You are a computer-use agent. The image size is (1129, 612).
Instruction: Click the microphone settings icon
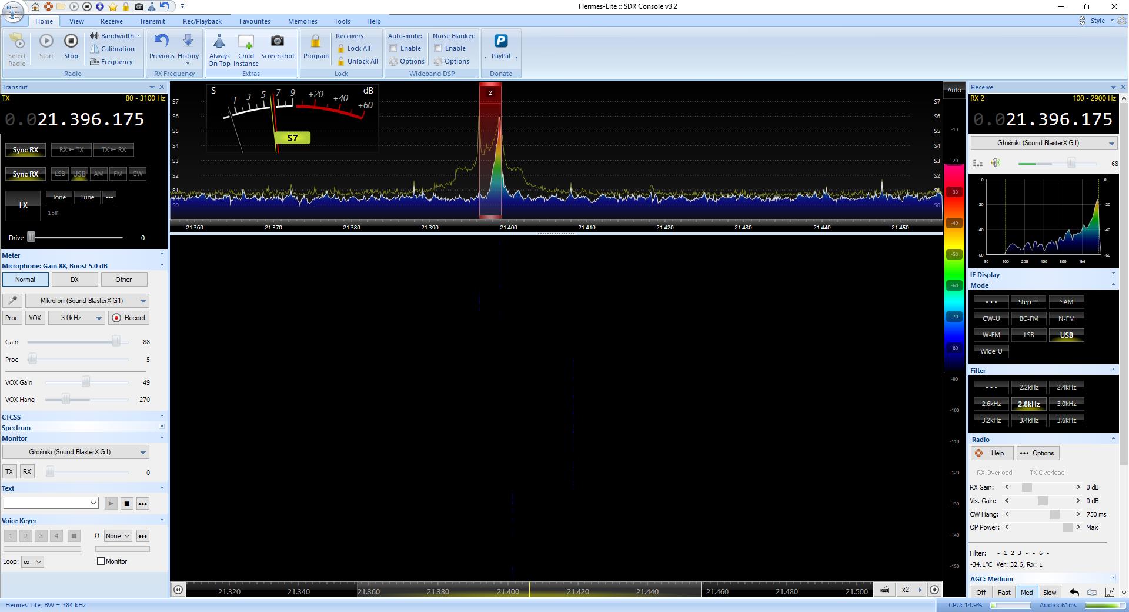pyautogui.click(x=12, y=301)
